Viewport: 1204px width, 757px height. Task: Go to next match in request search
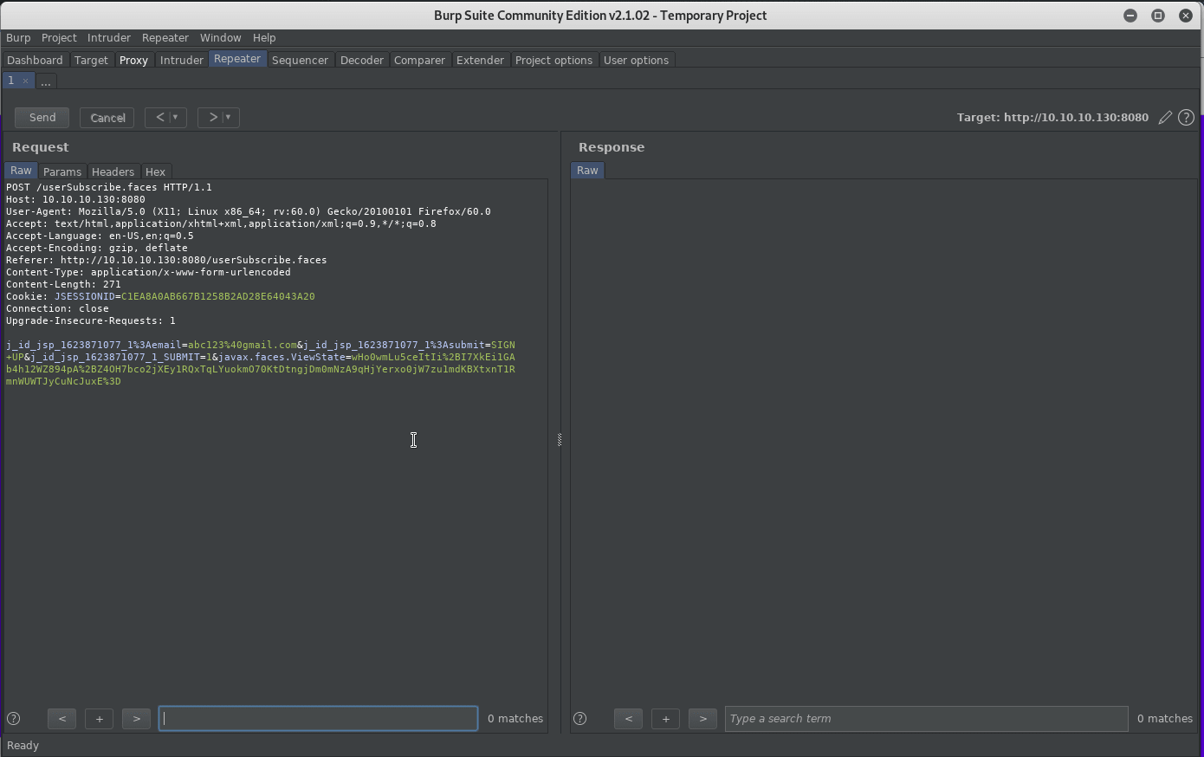136,718
